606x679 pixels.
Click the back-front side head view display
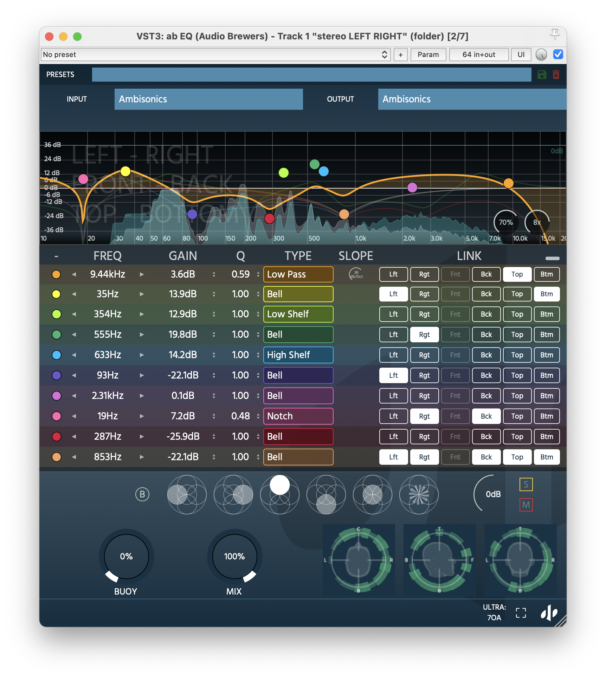pyautogui.click(x=439, y=560)
